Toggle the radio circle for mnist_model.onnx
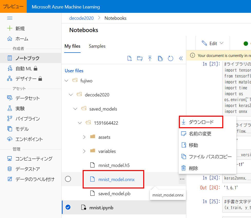 68,179
